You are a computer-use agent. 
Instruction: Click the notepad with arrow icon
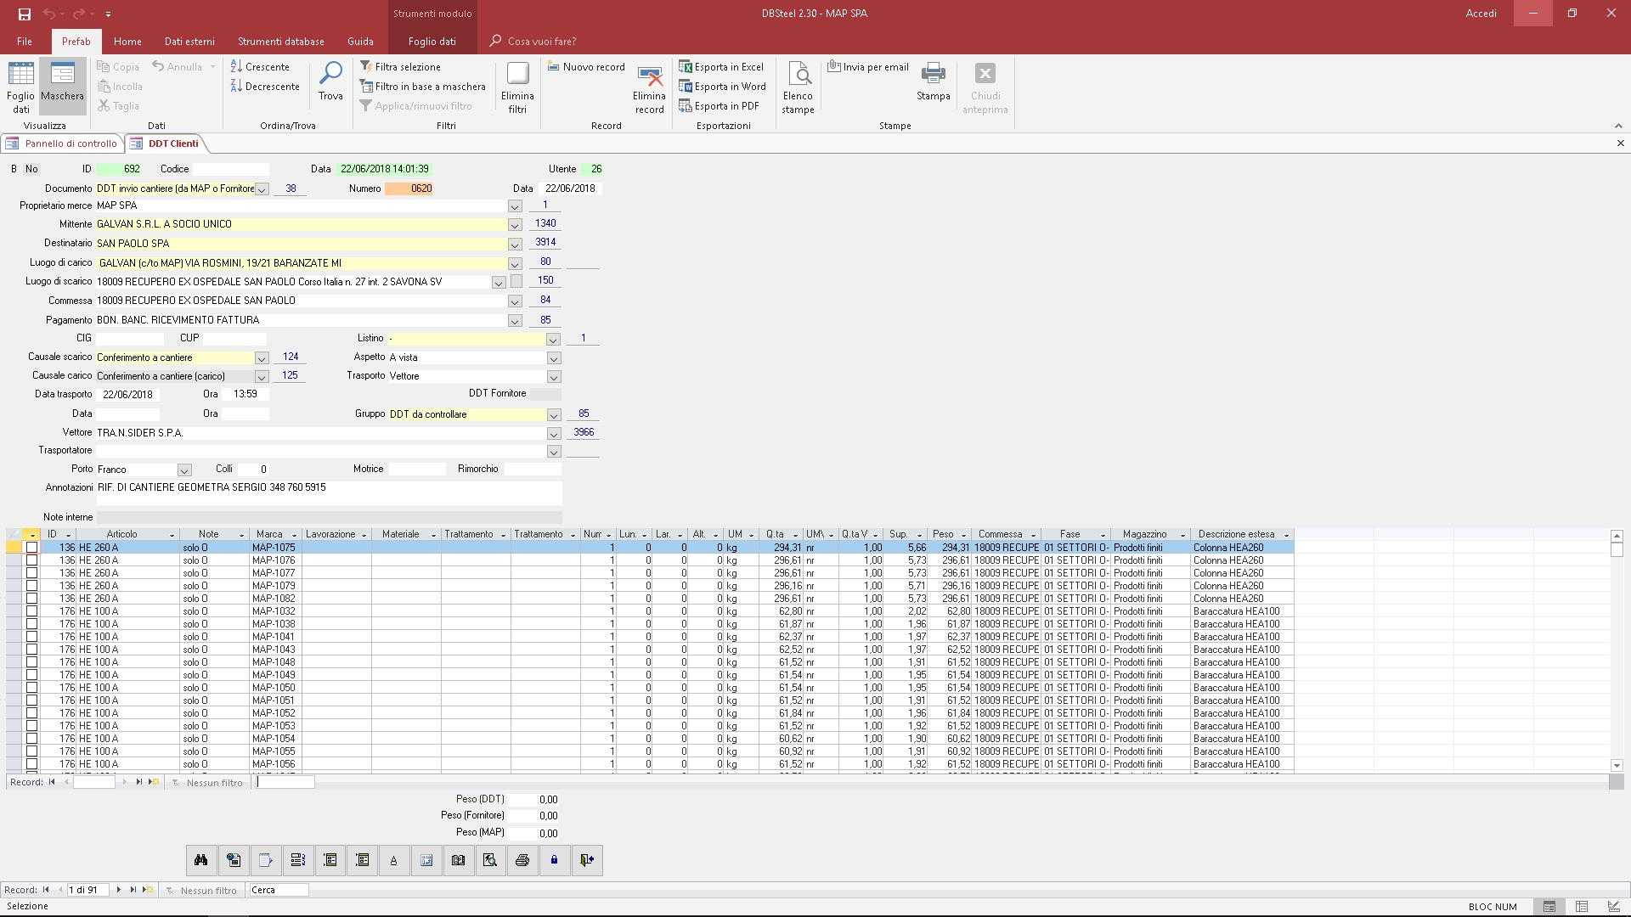pyautogui.click(x=266, y=860)
